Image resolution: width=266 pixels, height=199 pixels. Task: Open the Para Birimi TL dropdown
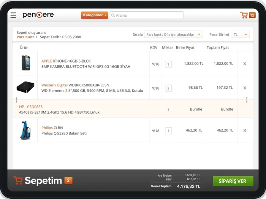[240, 34]
